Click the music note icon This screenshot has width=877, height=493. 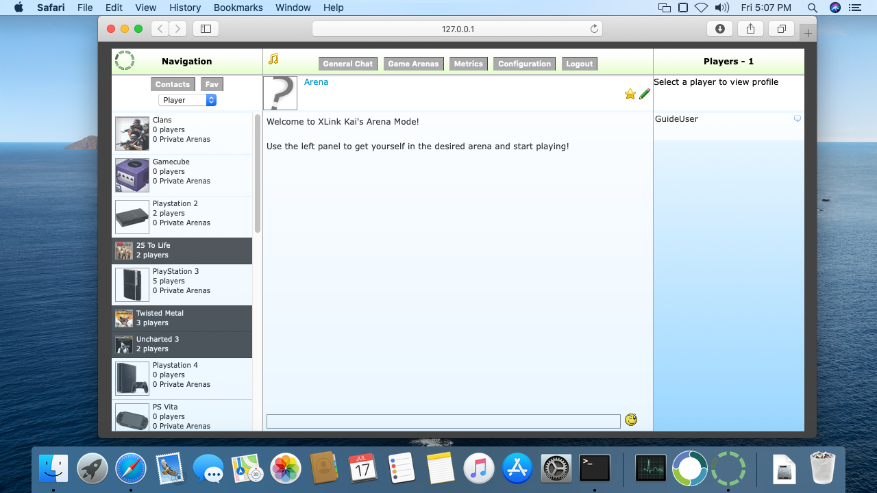(x=273, y=60)
